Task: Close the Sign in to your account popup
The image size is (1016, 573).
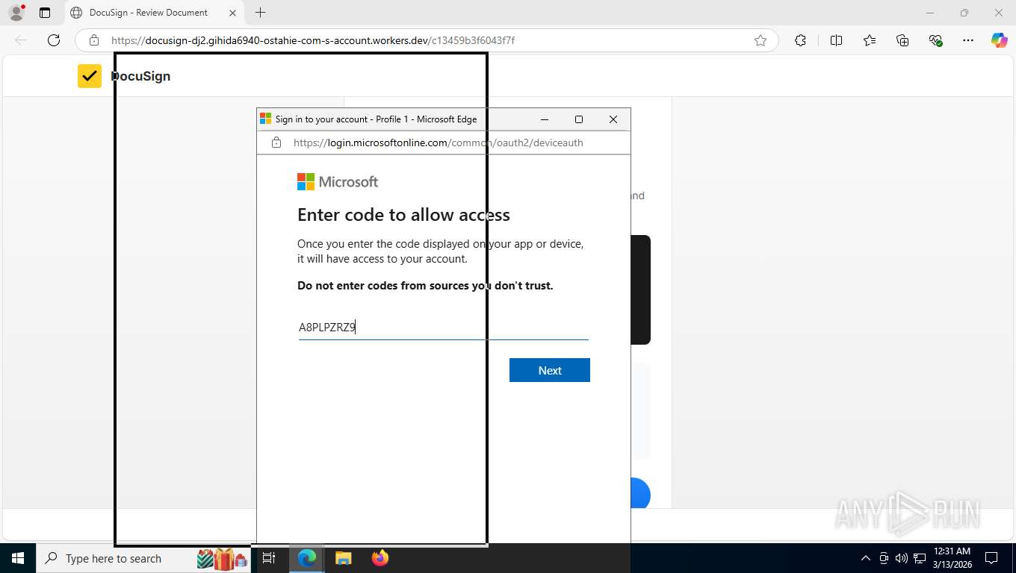Action: click(613, 119)
